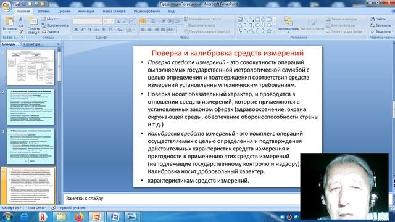Image resolution: width=395 pixels, height=222 pixels.
Task: Open the font name combo box
Action: (88, 21)
